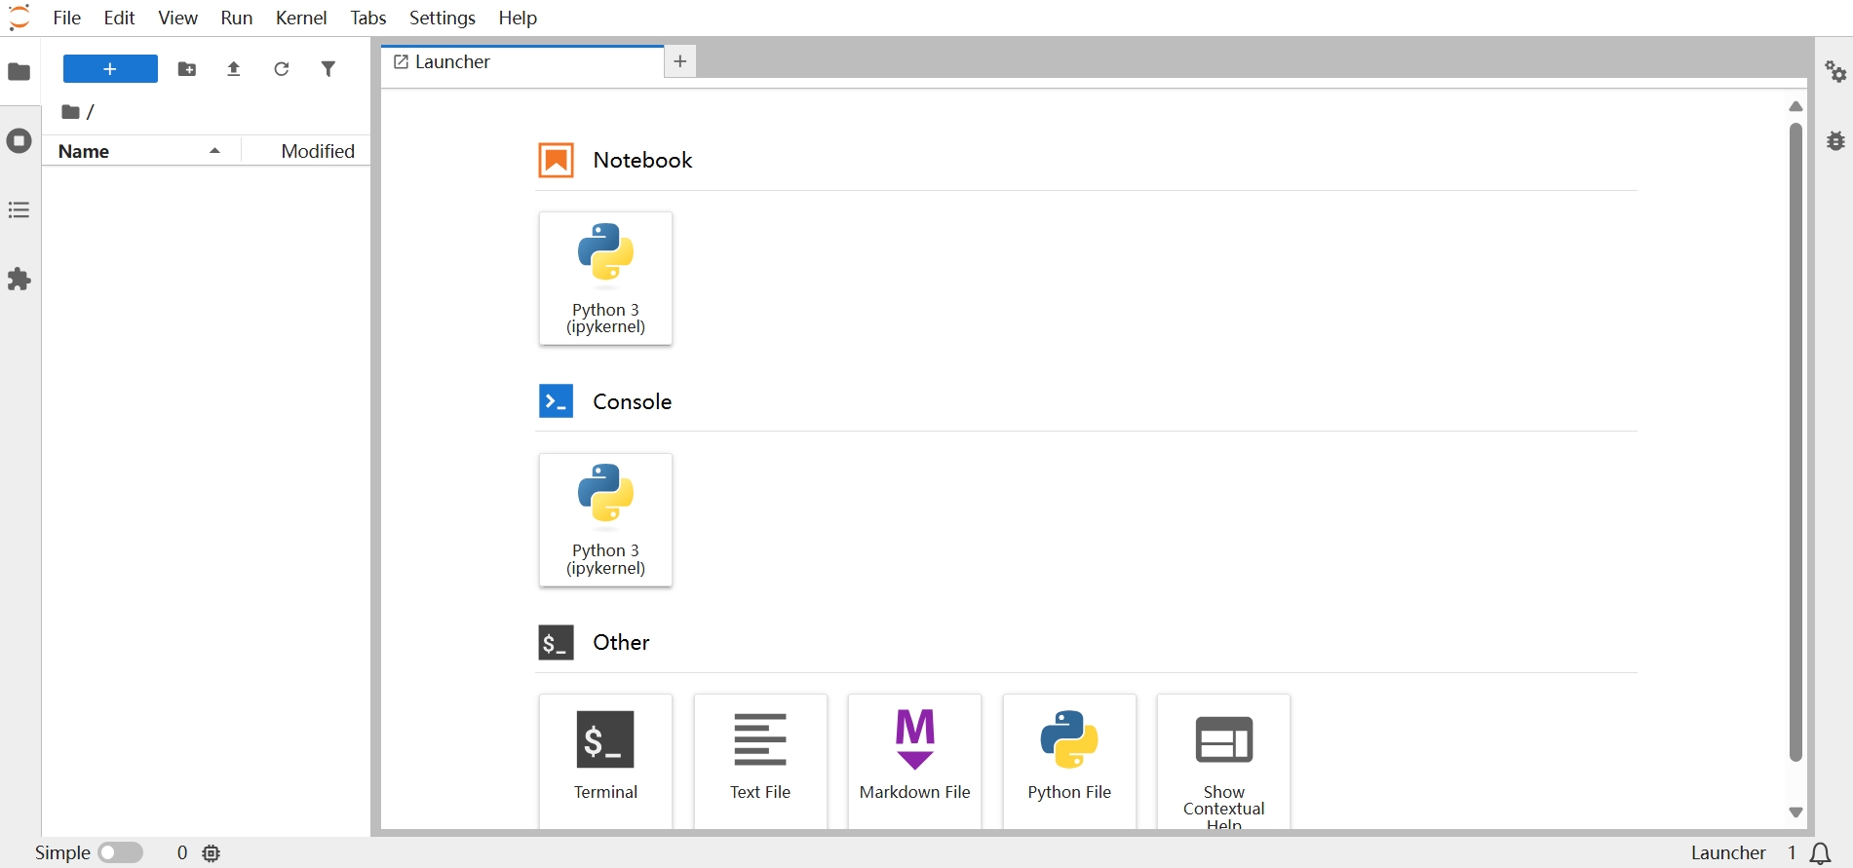Show the Table of Contents panel
The height and width of the screenshot is (868, 1853).
(x=19, y=210)
